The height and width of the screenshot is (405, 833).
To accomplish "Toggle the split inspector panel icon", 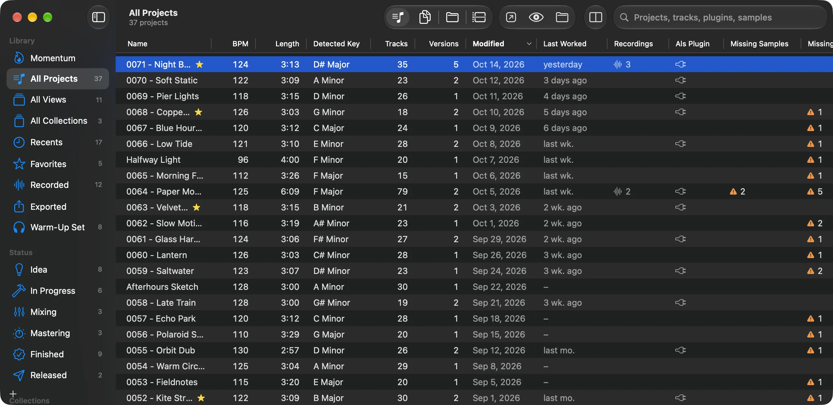I will pyautogui.click(x=596, y=17).
